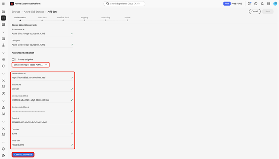Toggle the Private endpoint switch
The width and height of the screenshot is (279, 159).
pos(14,59)
